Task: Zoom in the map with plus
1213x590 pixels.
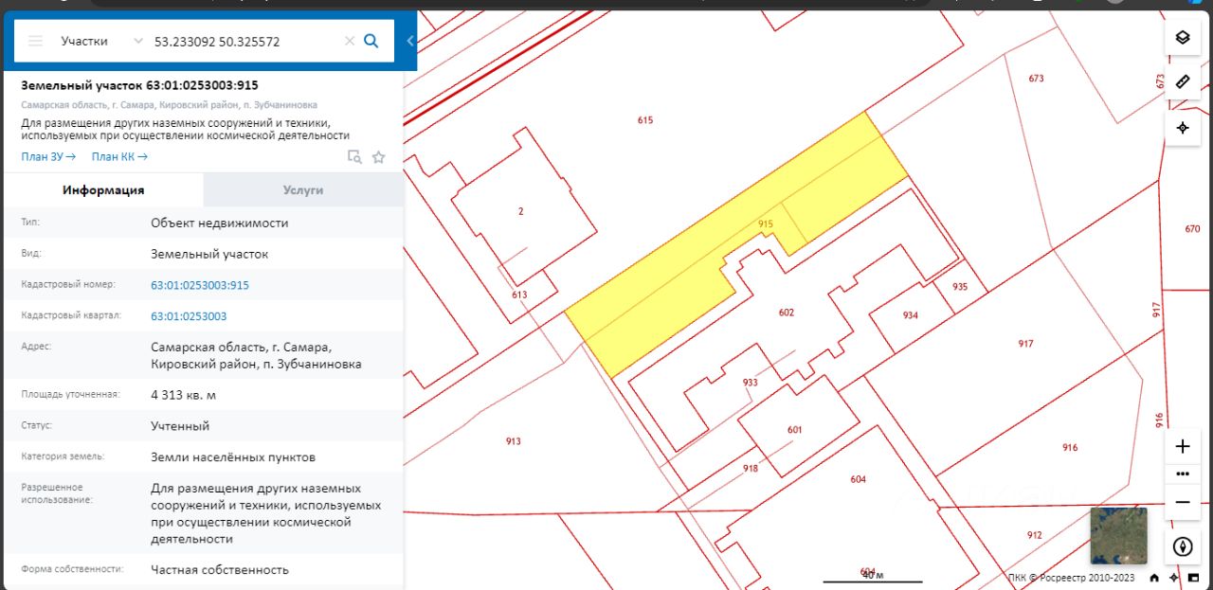Action: (x=1183, y=447)
